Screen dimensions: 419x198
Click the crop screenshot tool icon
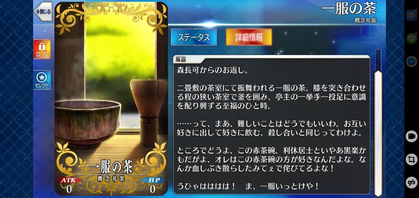tap(412, 160)
